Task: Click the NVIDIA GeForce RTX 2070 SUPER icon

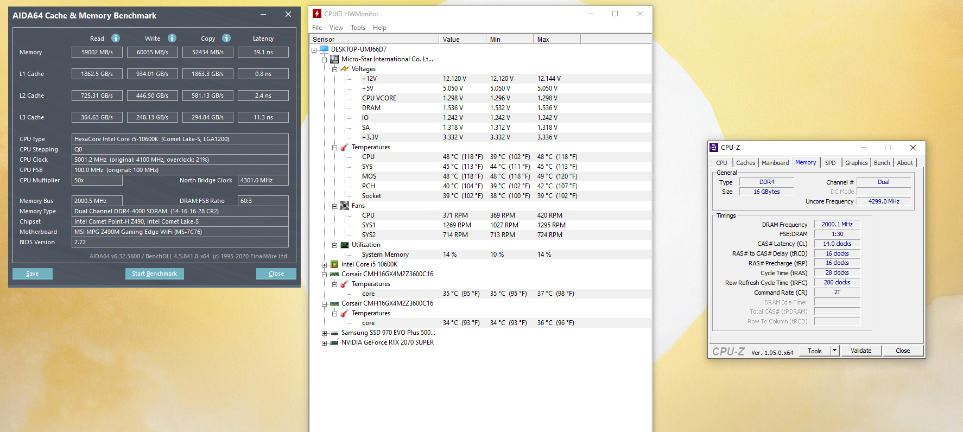Action: pyautogui.click(x=334, y=342)
